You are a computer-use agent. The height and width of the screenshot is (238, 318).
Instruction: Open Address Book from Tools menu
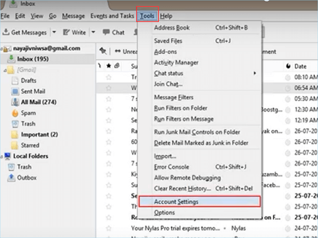[x=199, y=28]
